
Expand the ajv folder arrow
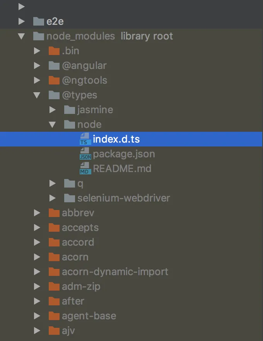click(x=37, y=331)
